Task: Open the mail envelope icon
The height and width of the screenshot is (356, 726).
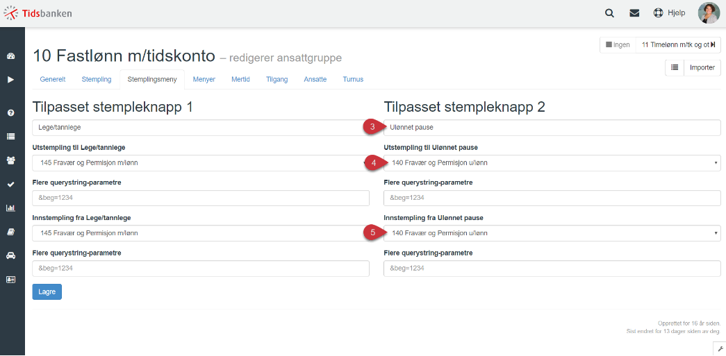Action: (x=634, y=13)
